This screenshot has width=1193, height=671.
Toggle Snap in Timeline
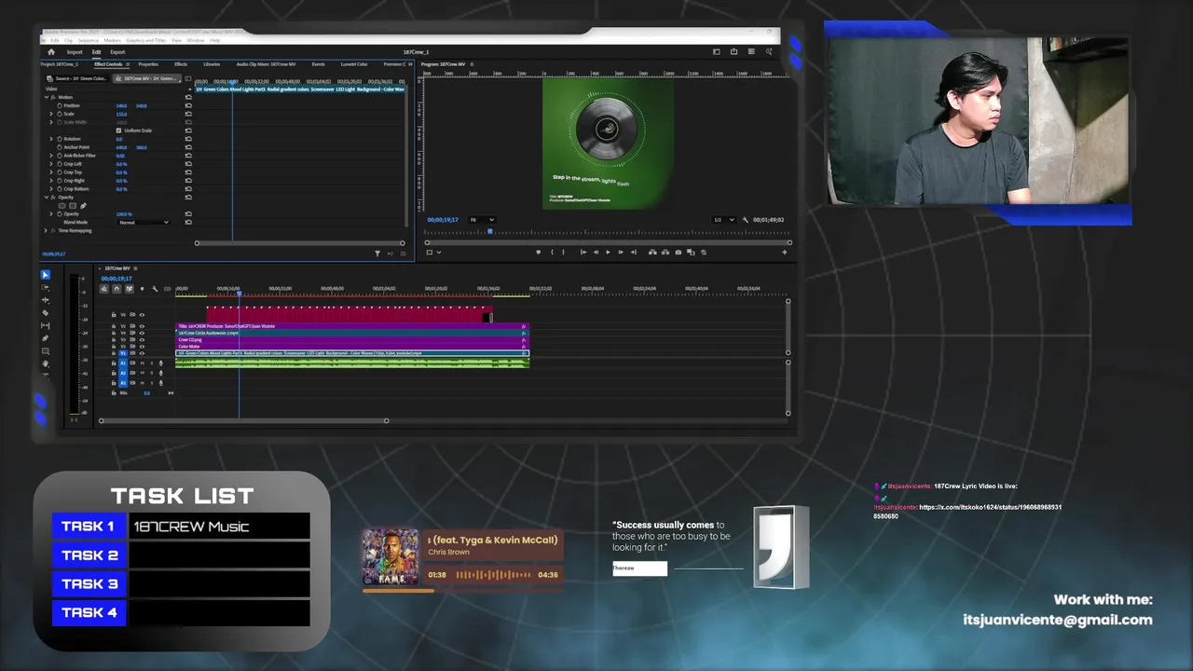[117, 289]
